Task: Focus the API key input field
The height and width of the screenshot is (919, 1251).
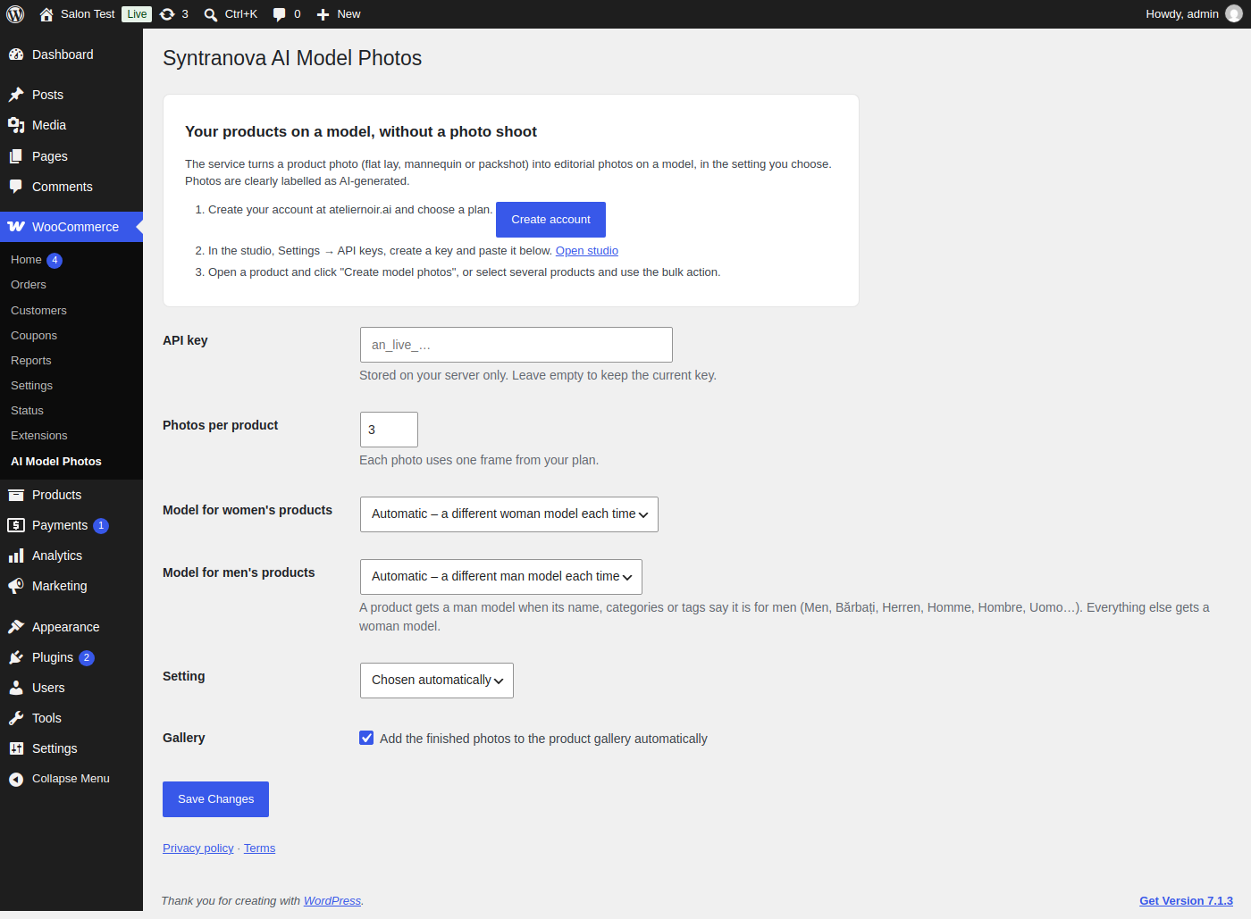Action: click(x=516, y=345)
